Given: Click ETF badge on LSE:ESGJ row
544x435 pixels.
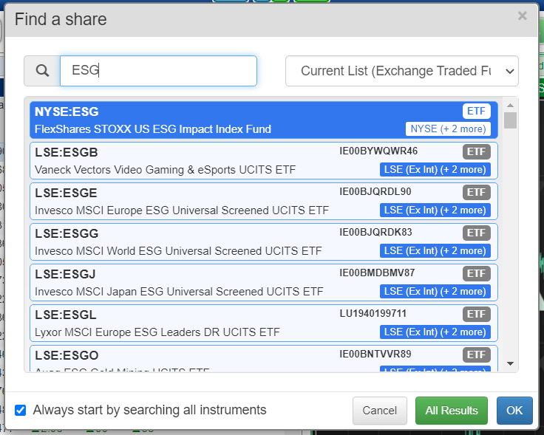Looking at the screenshot, I should 476,273.
